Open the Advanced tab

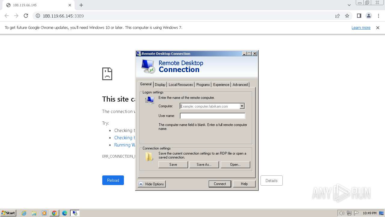[240, 85]
